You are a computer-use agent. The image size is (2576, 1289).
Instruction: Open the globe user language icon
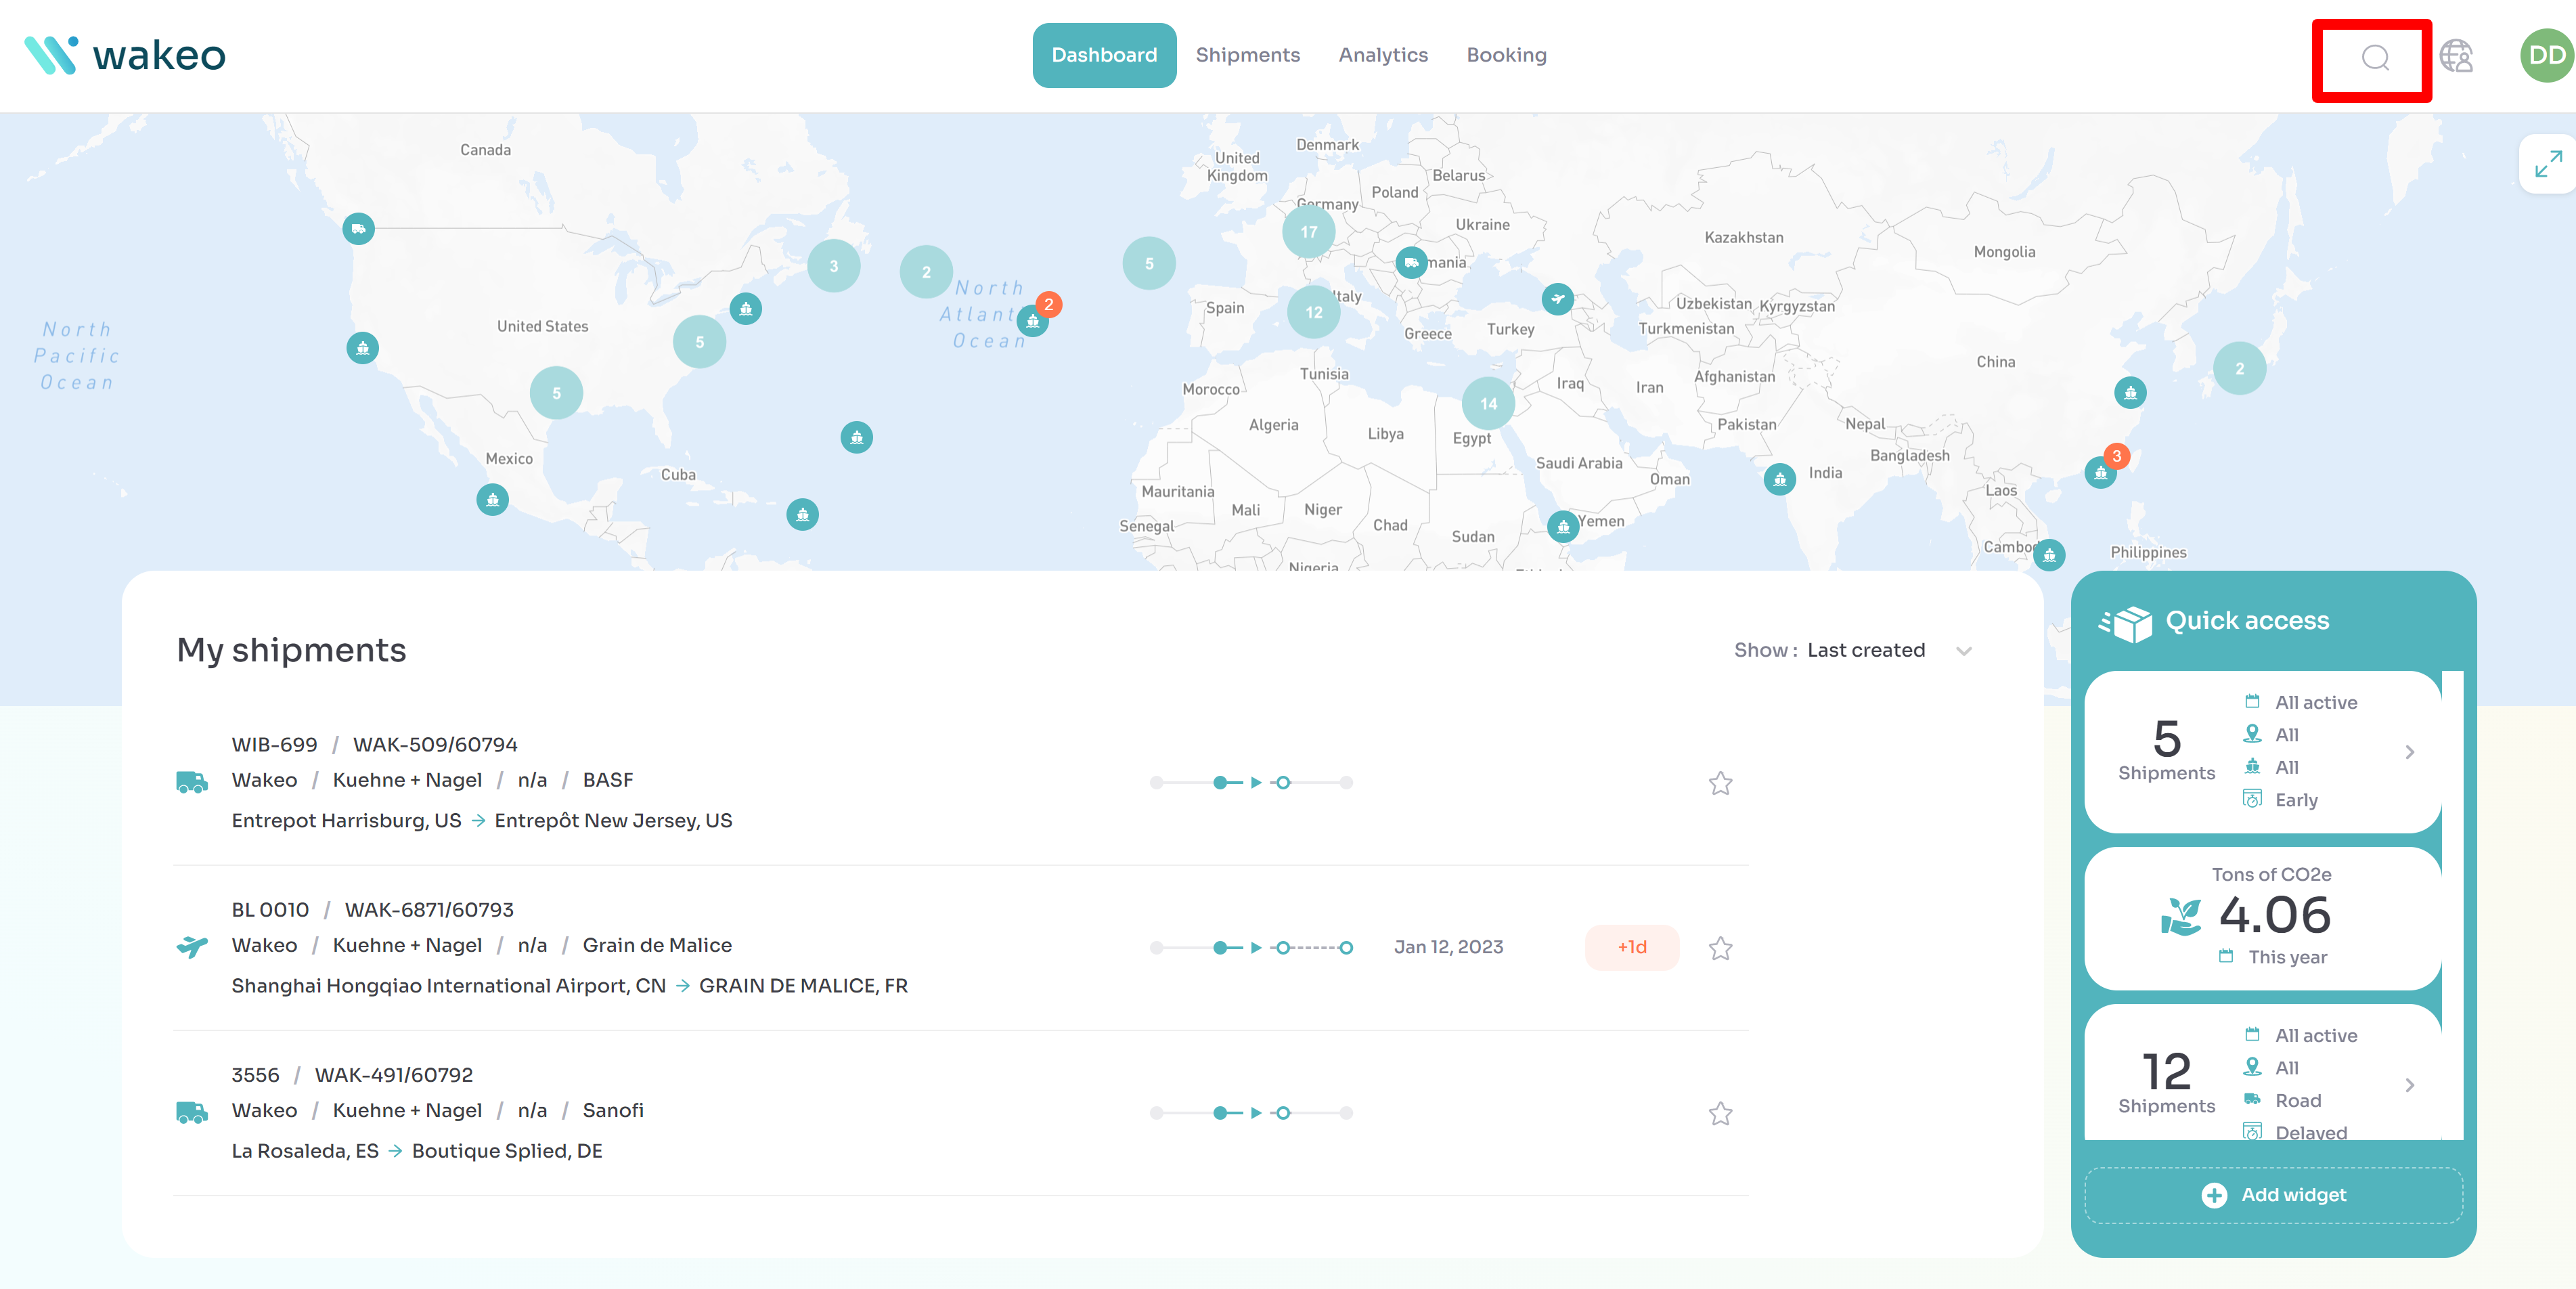tap(2456, 56)
